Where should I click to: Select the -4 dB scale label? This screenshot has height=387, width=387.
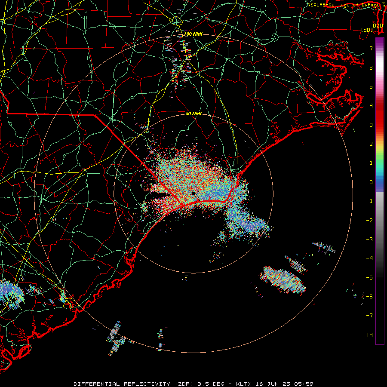point(369,258)
